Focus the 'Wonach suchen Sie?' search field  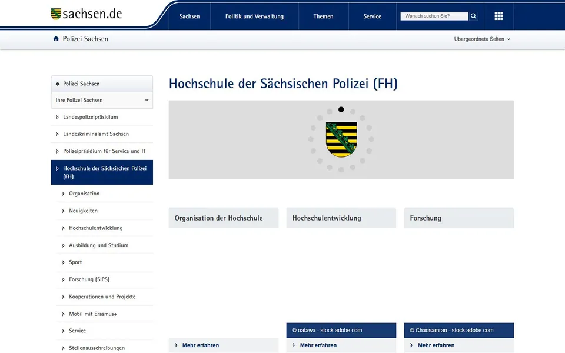point(434,16)
